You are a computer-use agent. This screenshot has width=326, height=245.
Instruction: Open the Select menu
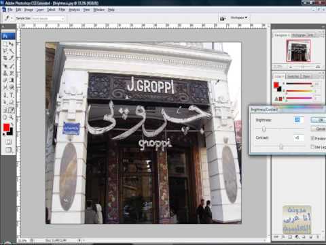(x=51, y=10)
